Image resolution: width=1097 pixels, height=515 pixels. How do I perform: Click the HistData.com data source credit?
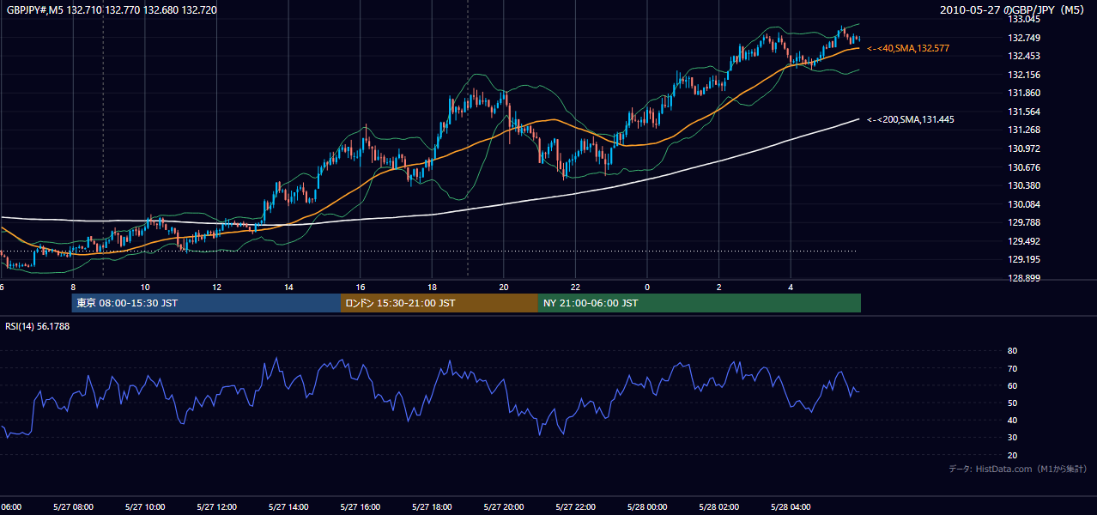click(1018, 469)
